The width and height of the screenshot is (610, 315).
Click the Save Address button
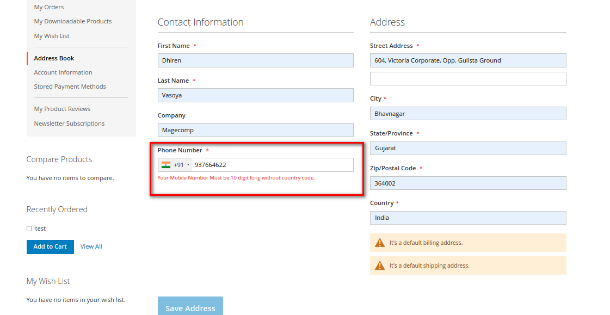(x=190, y=307)
